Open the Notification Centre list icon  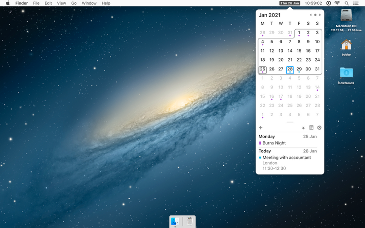coord(357,3)
